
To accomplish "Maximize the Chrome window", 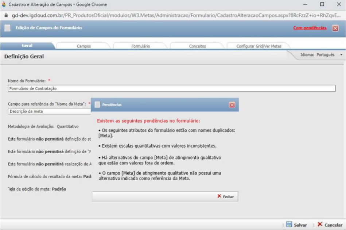I will [x=322, y=5].
